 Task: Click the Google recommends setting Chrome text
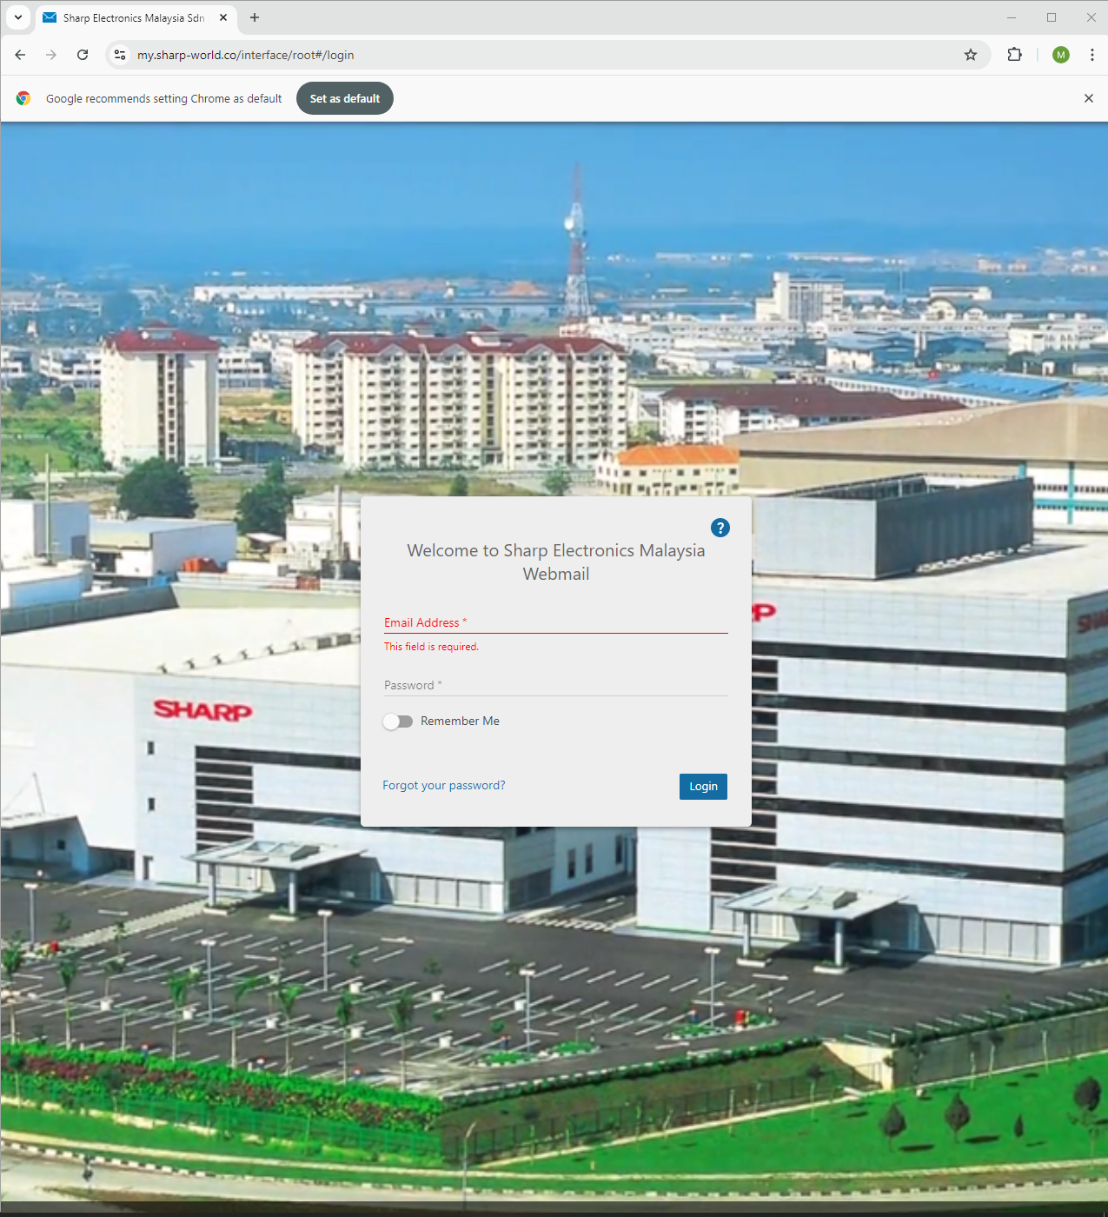click(163, 98)
